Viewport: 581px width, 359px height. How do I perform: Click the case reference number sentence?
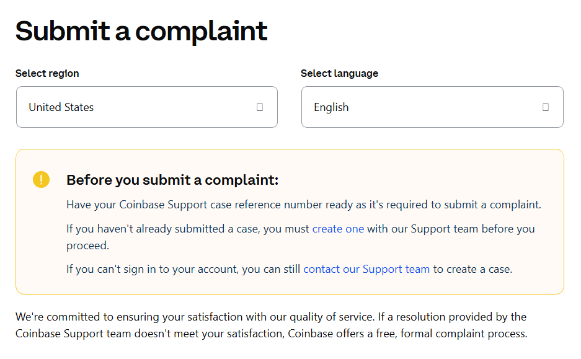click(x=304, y=205)
